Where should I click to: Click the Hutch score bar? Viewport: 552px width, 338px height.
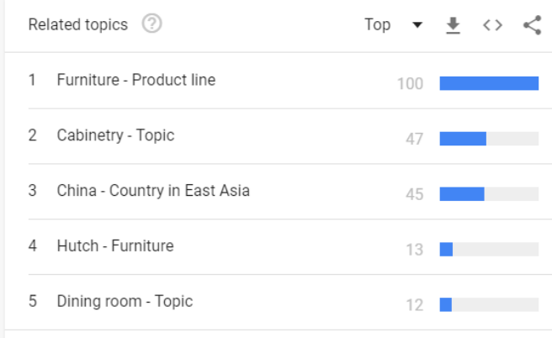pos(489,250)
